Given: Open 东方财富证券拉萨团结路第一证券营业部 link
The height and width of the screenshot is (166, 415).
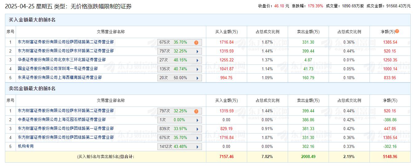Looking at the screenshot, I should coord(65,129).
